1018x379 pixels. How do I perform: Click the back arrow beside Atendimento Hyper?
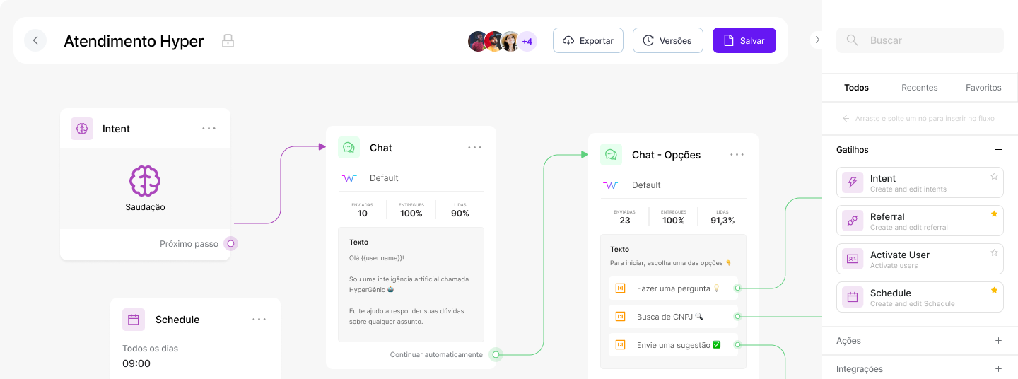35,40
